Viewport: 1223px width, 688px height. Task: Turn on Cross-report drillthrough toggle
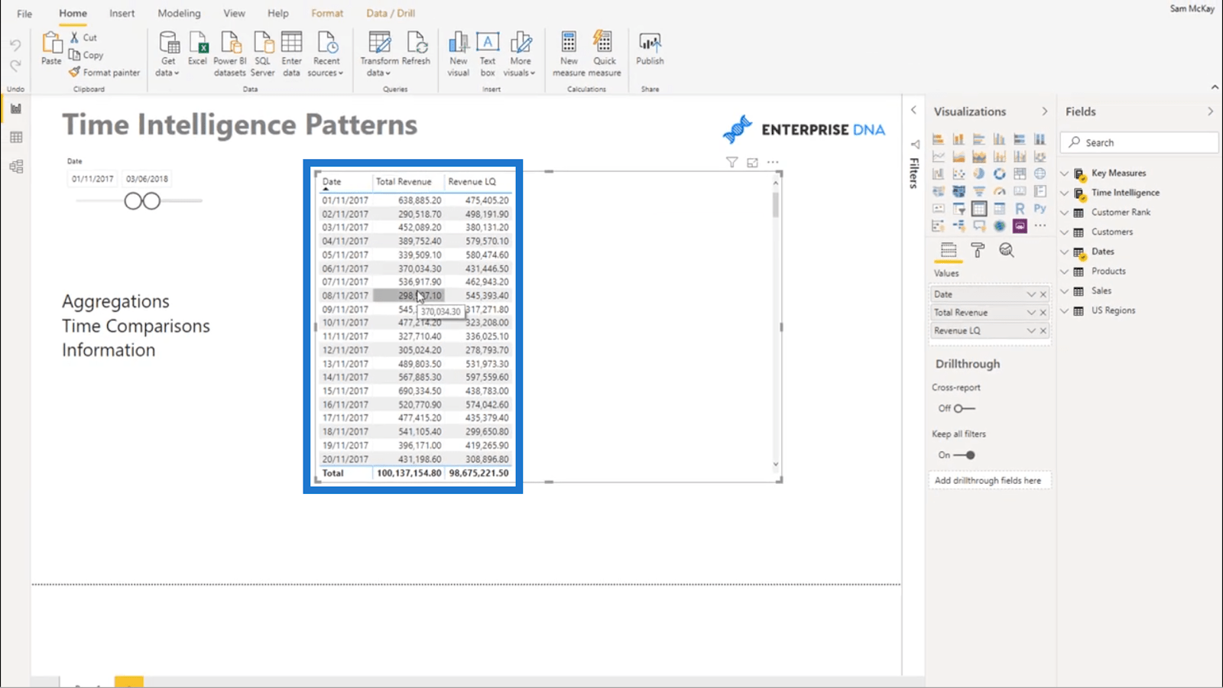click(964, 408)
